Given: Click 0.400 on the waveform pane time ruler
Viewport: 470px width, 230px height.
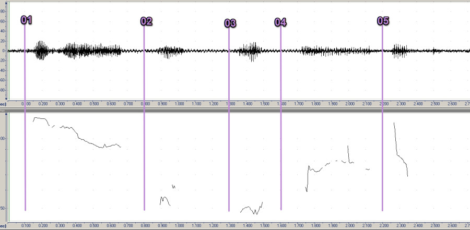Looking at the screenshot, I should (x=77, y=104).
